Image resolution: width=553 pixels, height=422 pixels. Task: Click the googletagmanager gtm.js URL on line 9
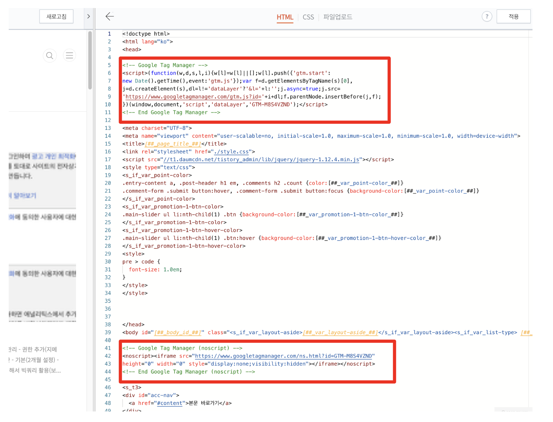(193, 97)
